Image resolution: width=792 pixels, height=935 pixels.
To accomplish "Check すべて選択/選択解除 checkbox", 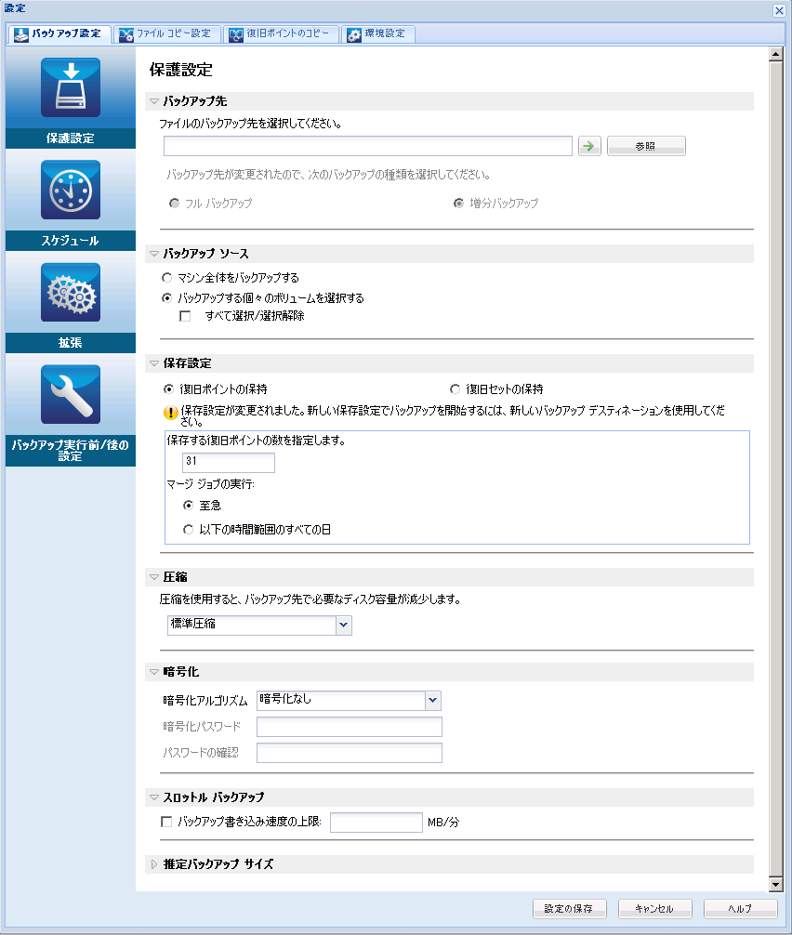I will [183, 317].
